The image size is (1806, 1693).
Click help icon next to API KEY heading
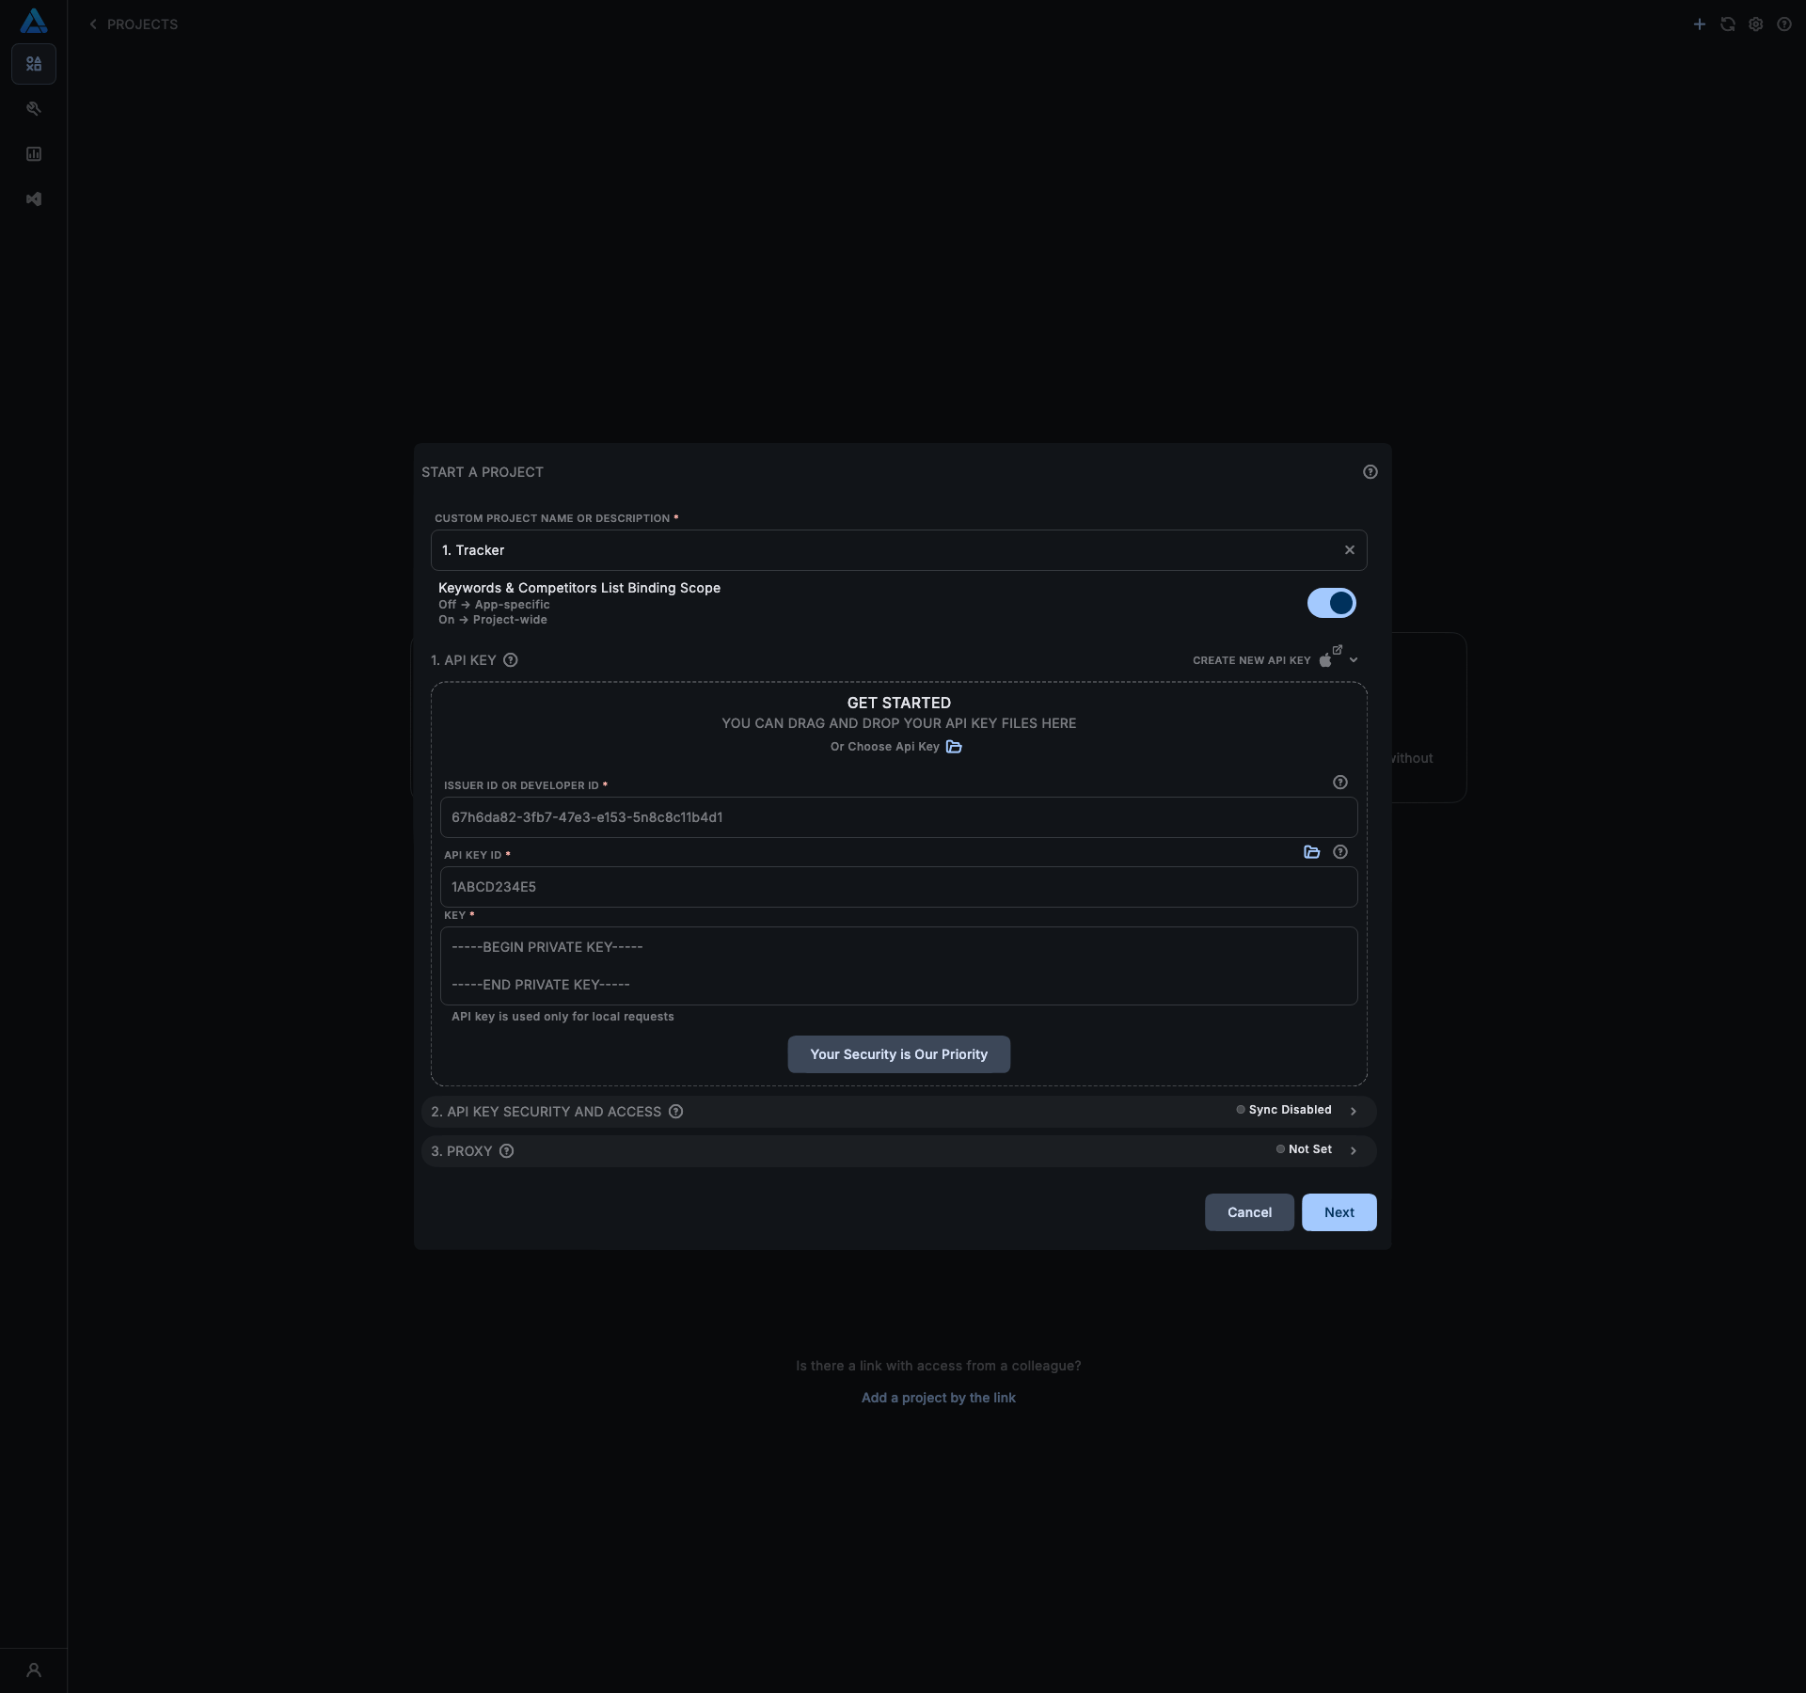tap(511, 660)
